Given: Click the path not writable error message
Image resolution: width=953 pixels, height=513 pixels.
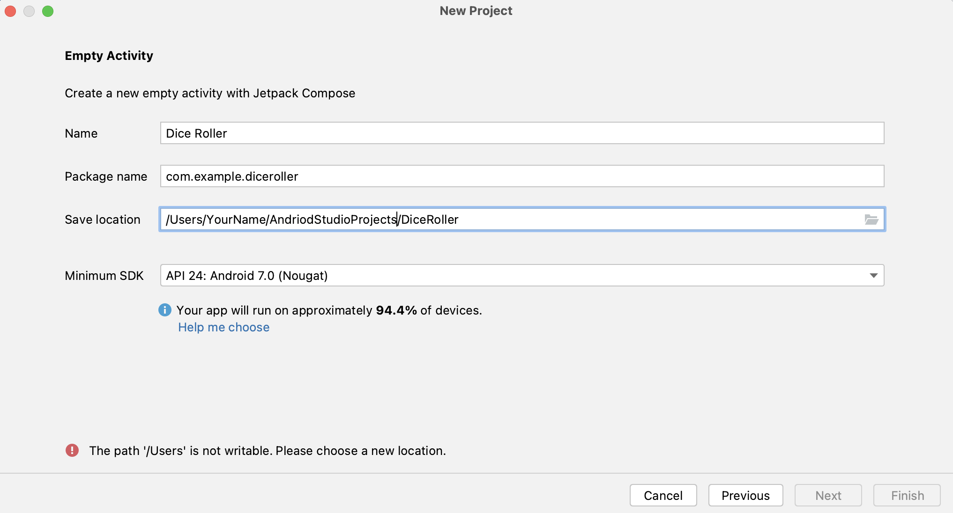Looking at the screenshot, I should point(267,451).
